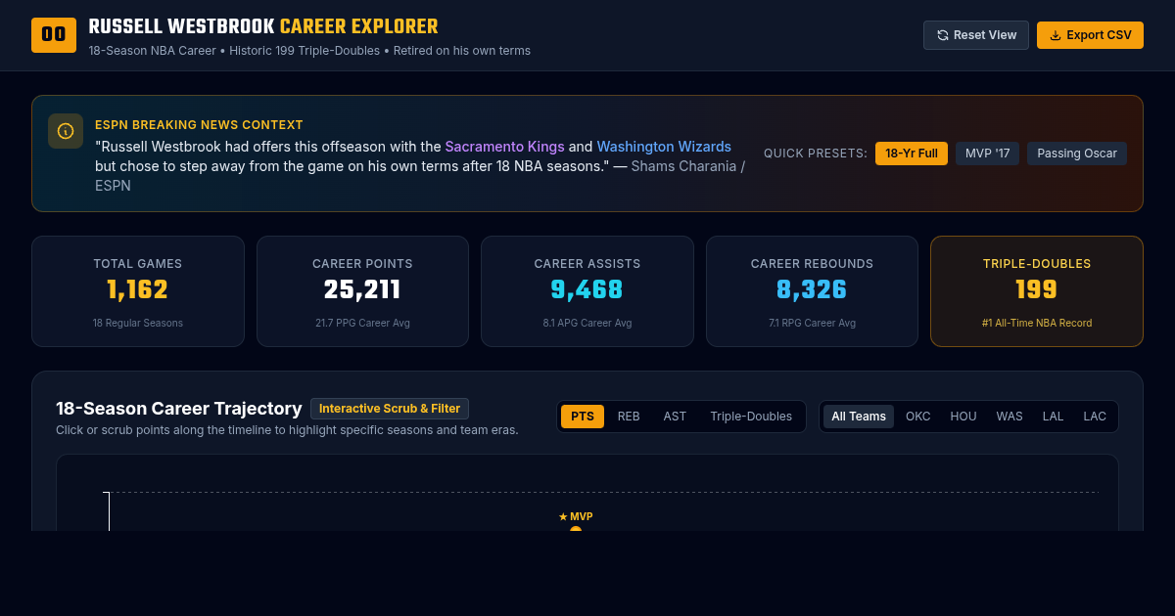
Task: Click the "1,162" total games value
Action: point(138,290)
